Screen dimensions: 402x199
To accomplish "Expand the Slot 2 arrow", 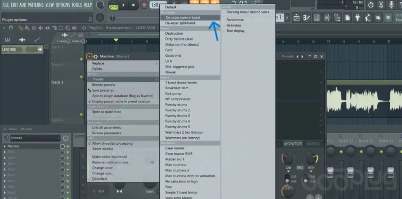I will tap(5, 152).
